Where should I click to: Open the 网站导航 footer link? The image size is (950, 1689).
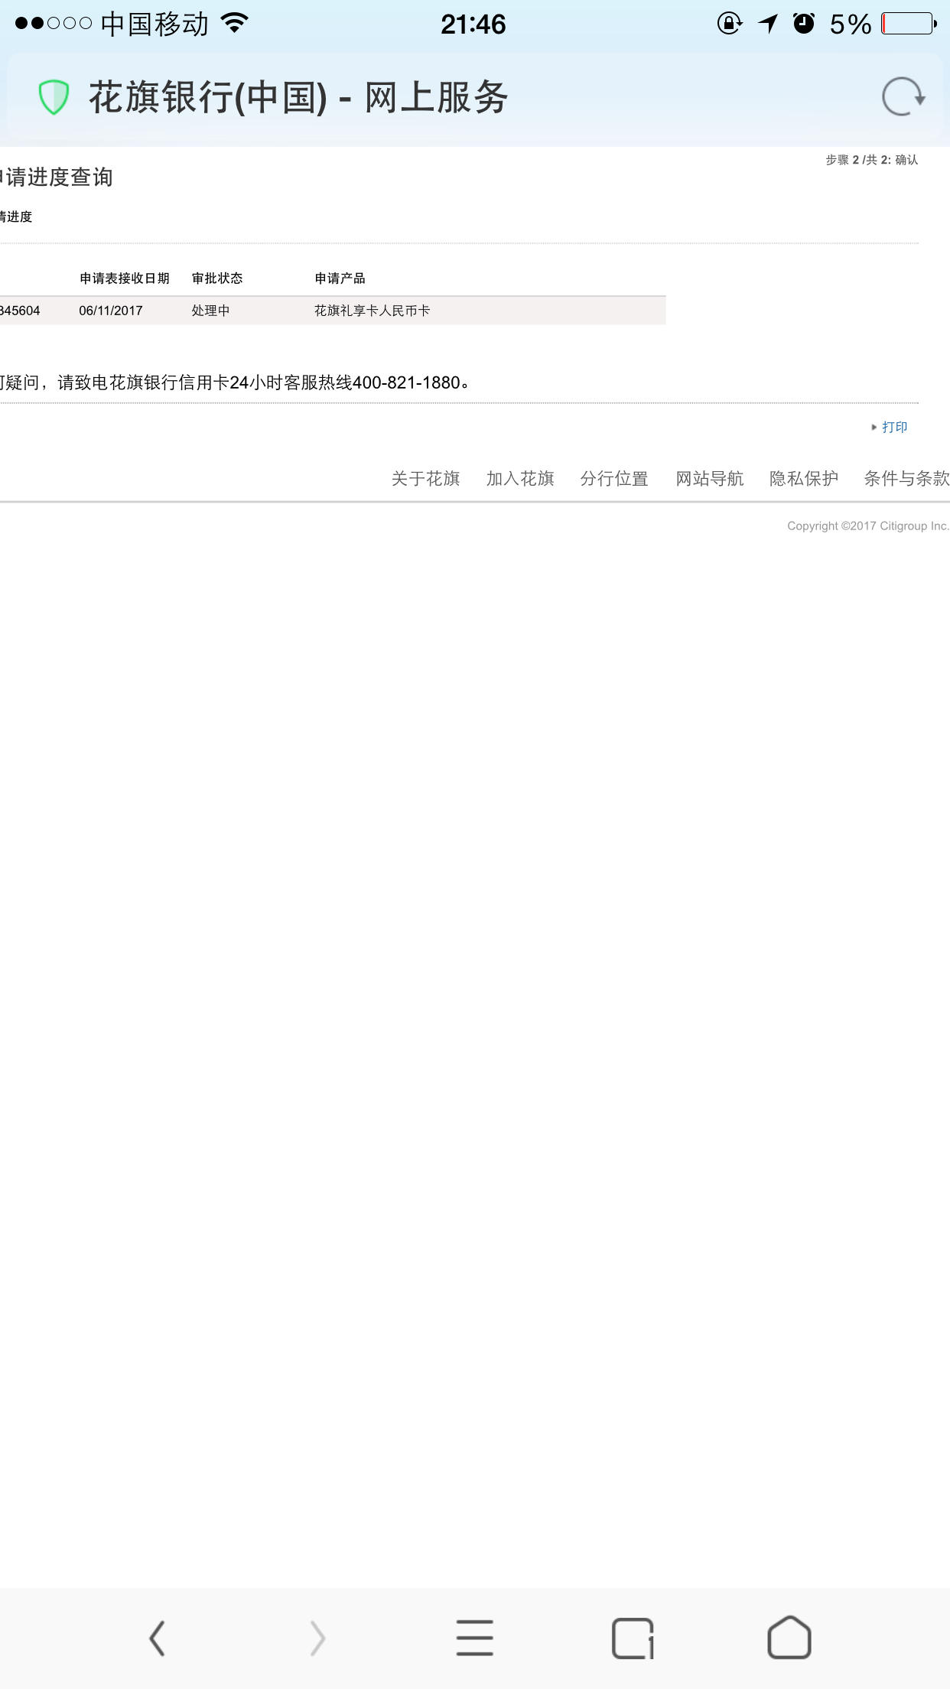point(710,479)
